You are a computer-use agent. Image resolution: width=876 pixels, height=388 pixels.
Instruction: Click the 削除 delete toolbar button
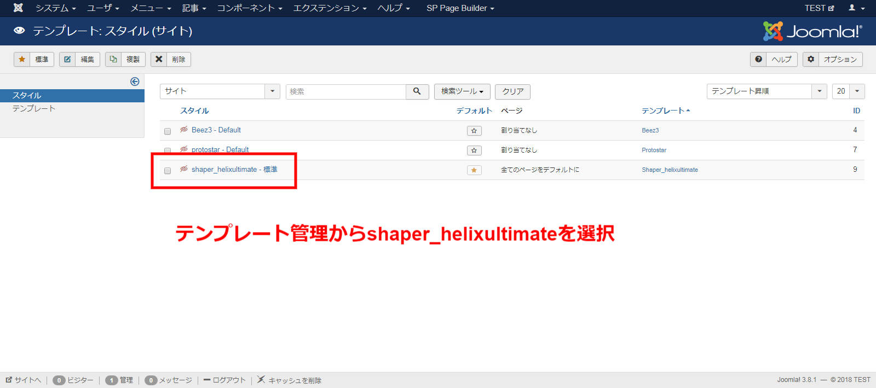pyautogui.click(x=171, y=59)
